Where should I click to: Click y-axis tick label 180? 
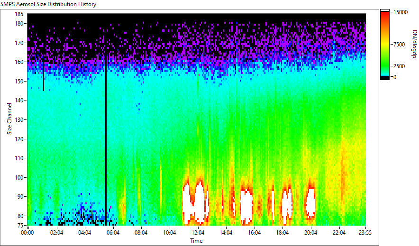(x=19, y=24)
